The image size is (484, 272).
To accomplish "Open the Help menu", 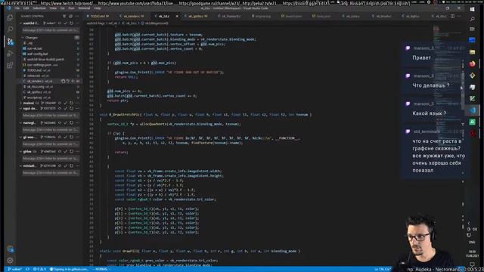I will pyautogui.click(x=98, y=8).
